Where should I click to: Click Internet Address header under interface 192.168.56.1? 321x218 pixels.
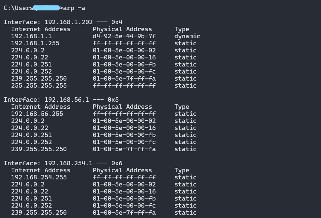41,107
